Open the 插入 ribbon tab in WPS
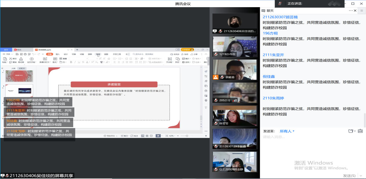 coord(58,54)
